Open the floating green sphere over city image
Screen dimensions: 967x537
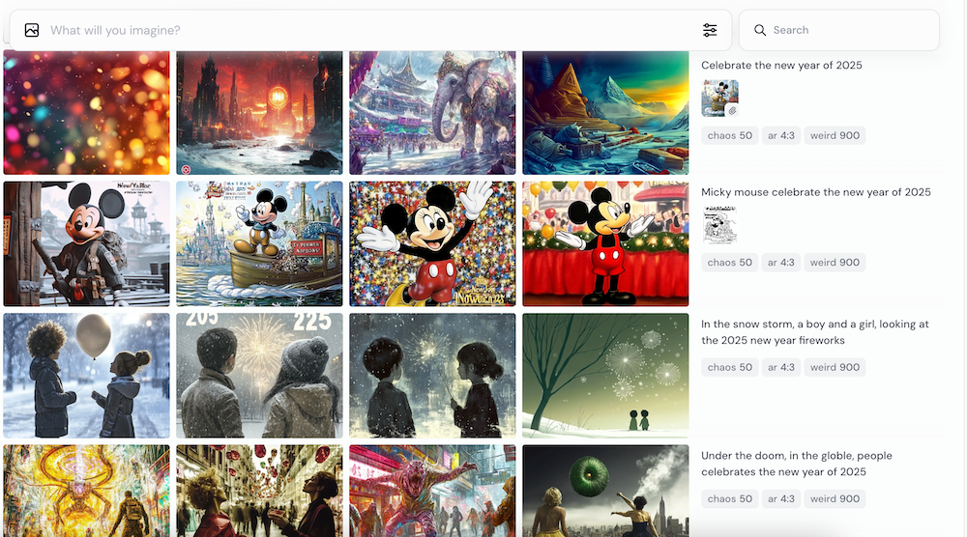pos(605,491)
